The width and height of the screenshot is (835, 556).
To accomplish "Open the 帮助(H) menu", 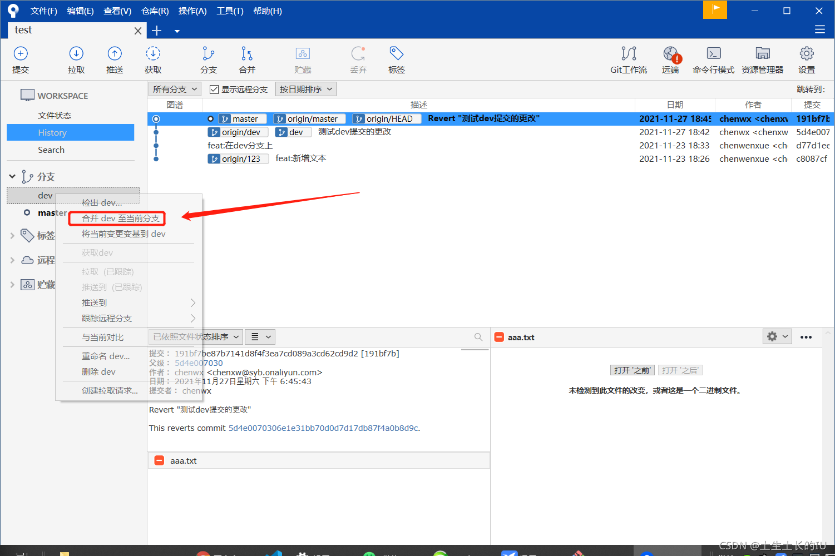I will click(268, 11).
